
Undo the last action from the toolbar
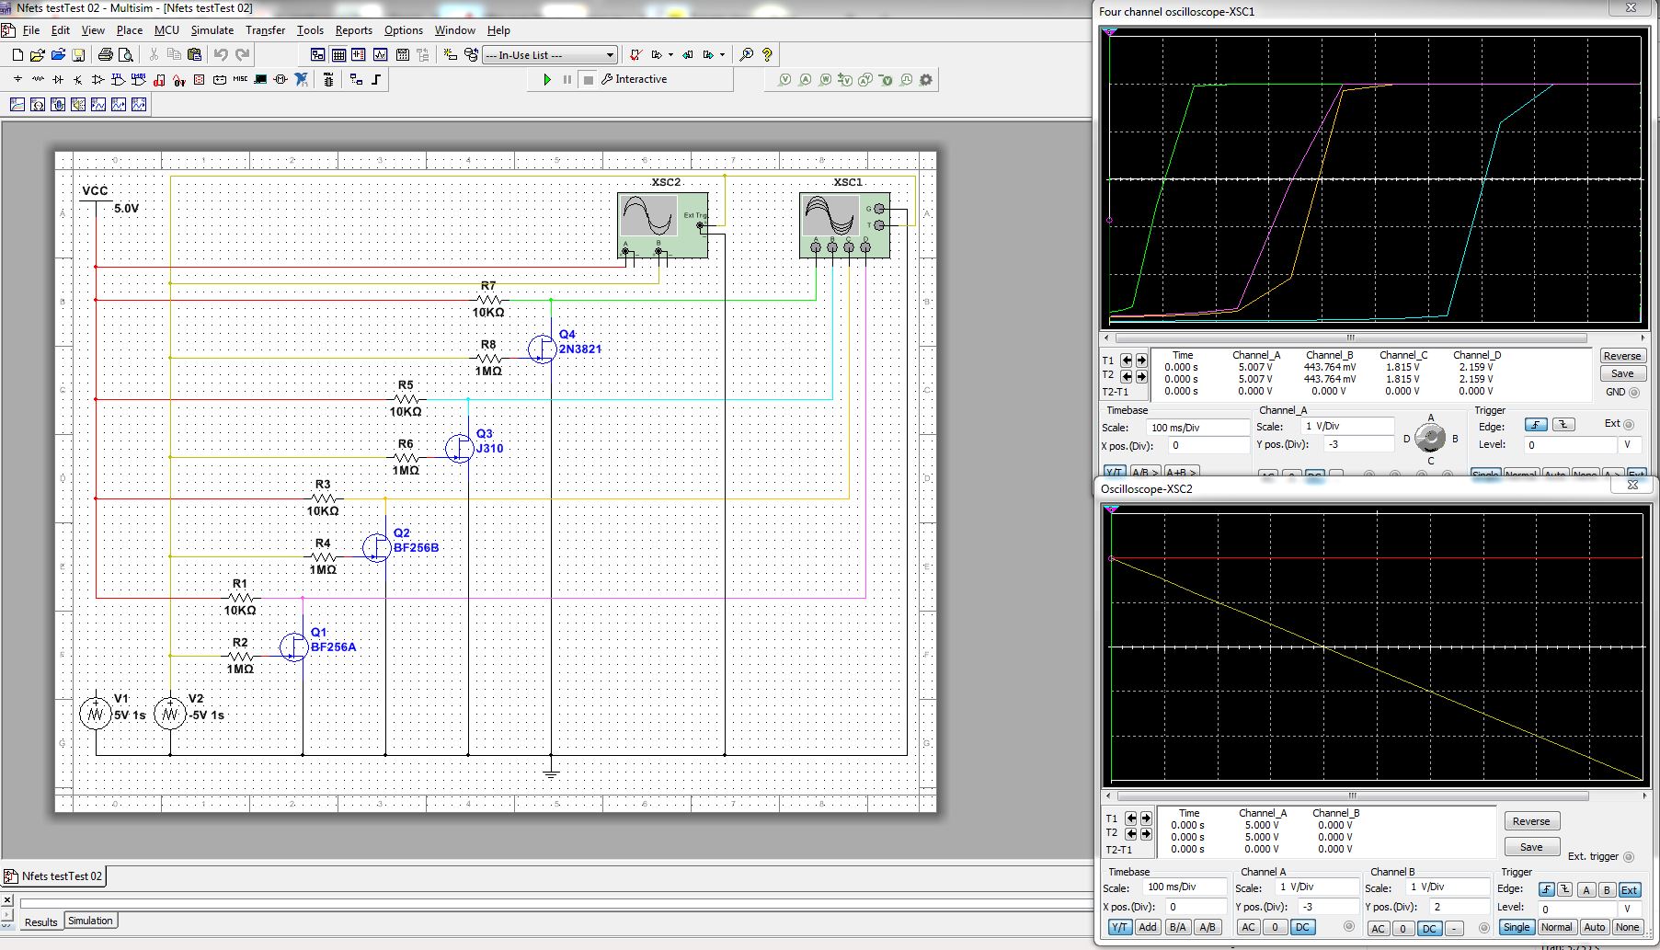[221, 55]
